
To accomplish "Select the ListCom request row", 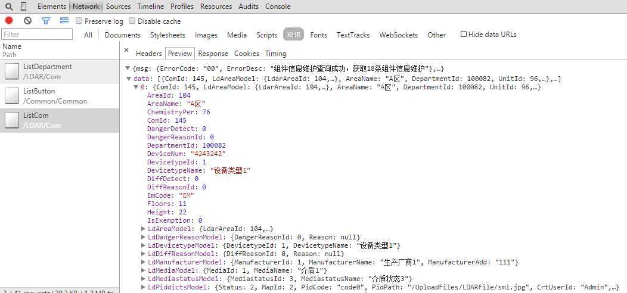I will [60, 120].
